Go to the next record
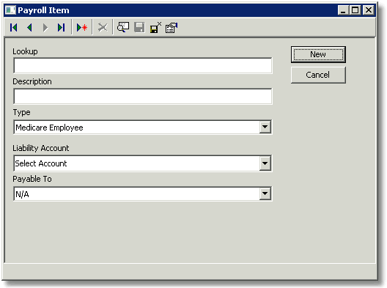The image size is (387, 288). (x=45, y=27)
